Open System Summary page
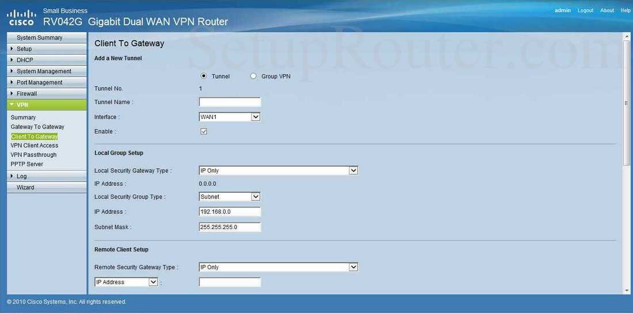 pos(47,37)
